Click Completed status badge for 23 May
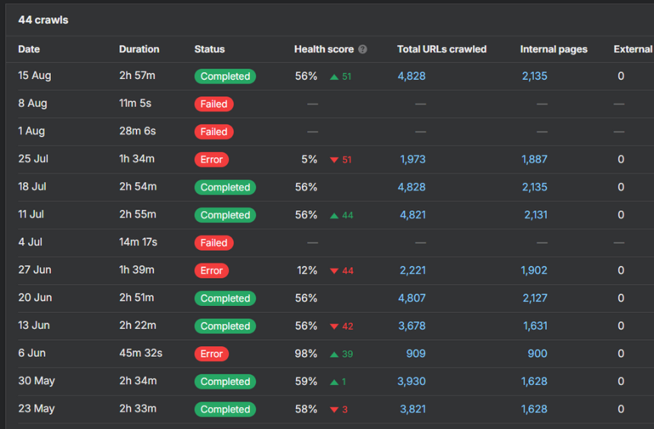Screen dimensions: 654x429 pyautogui.click(x=225, y=409)
